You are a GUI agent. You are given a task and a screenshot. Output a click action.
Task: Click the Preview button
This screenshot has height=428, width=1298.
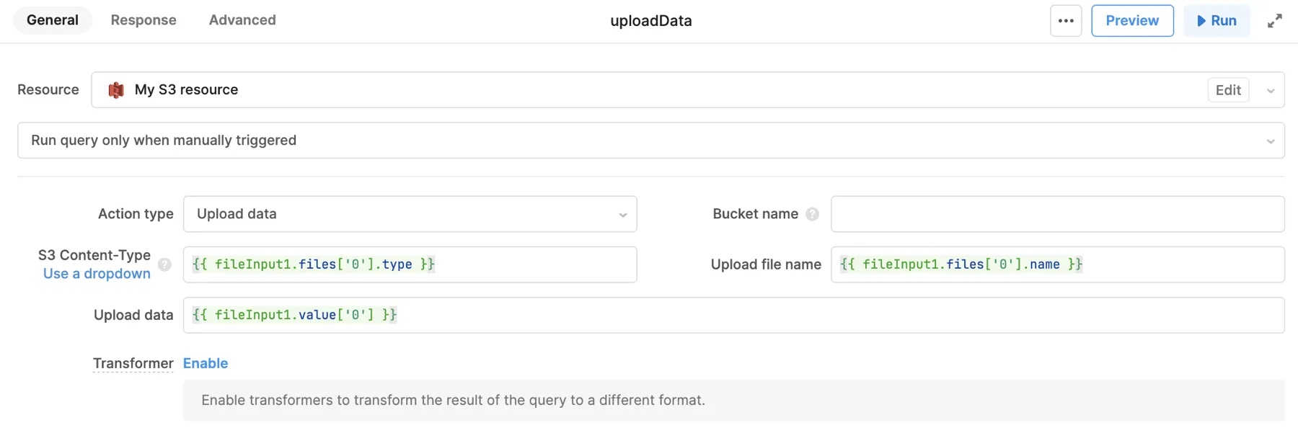click(x=1132, y=21)
